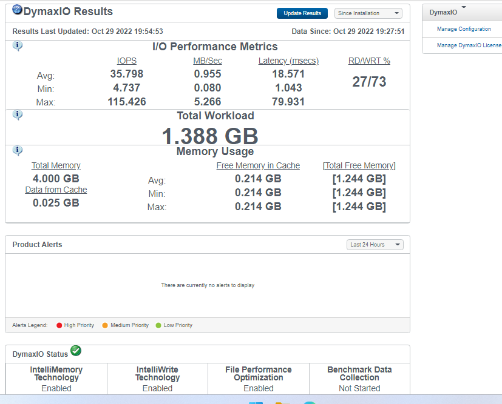502x404 pixels.
Task: Click the Free Memory in Cache heading
Action: [x=258, y=165]
